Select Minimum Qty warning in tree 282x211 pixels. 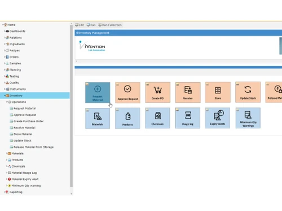click(26, 186)
